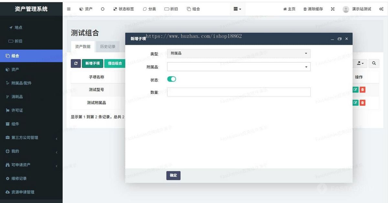Open the search icon above the 操作 column
The height and width of the screenshot is (203, 388).
374,63
